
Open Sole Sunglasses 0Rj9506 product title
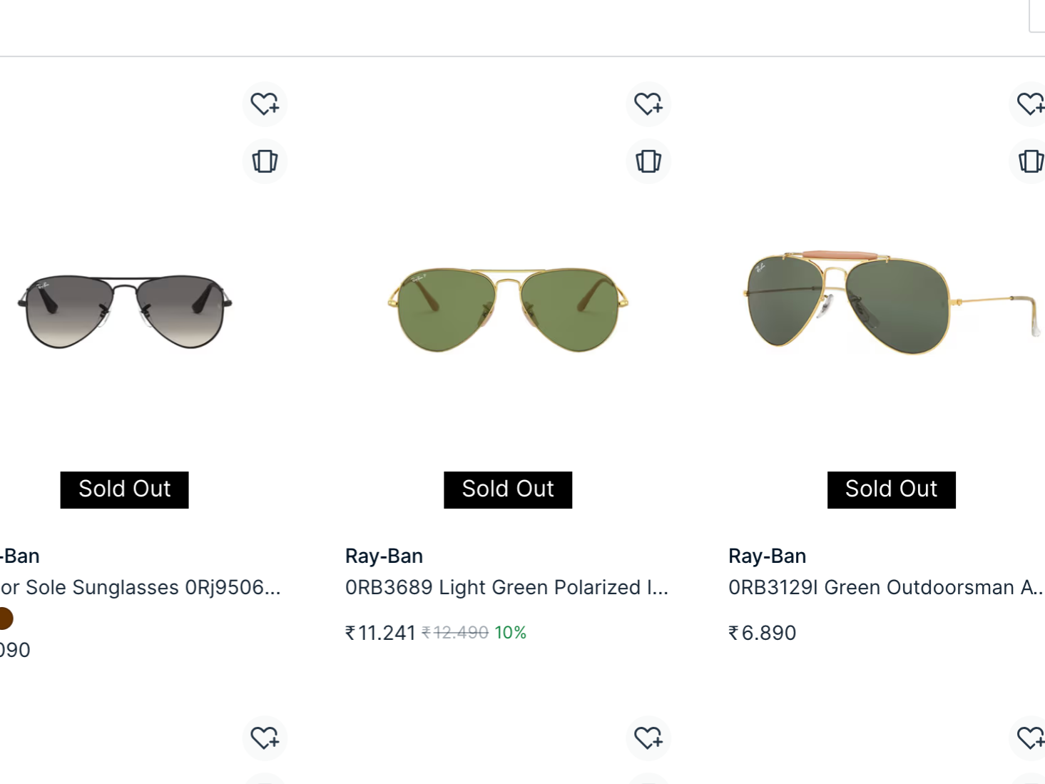tap(141, 587)
